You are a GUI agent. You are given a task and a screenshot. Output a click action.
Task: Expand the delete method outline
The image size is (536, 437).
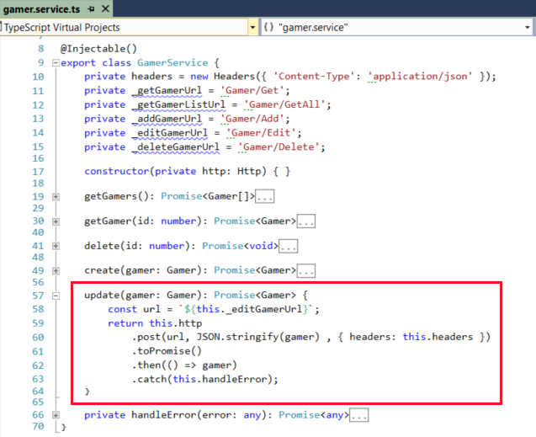click(56, 247)
